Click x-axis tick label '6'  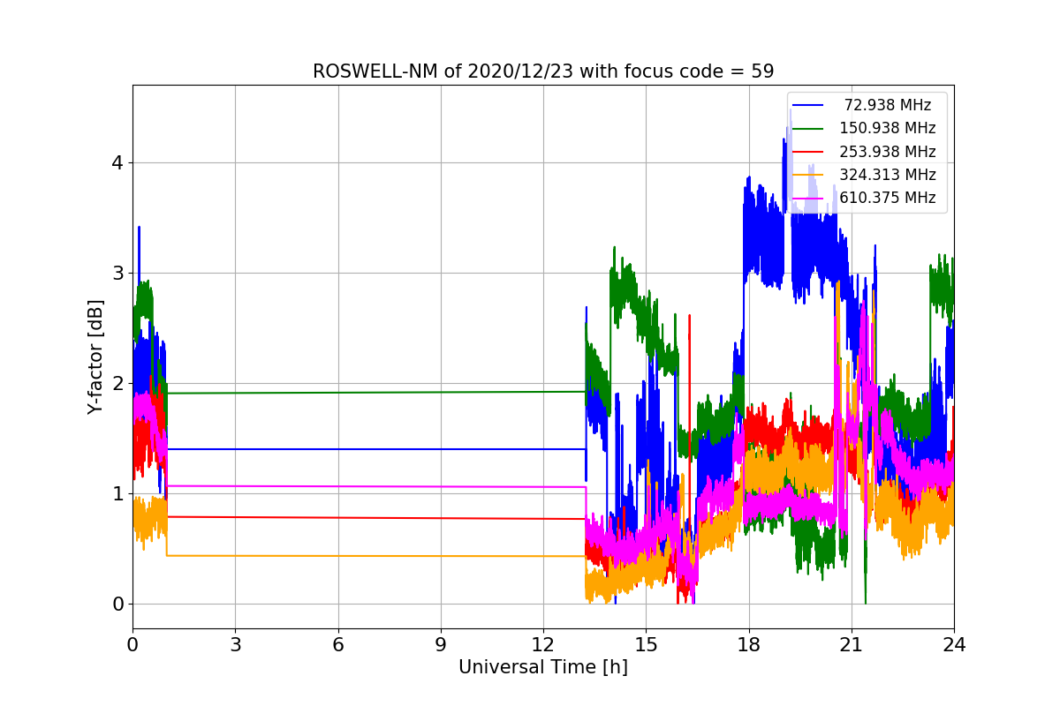(337, 645)
